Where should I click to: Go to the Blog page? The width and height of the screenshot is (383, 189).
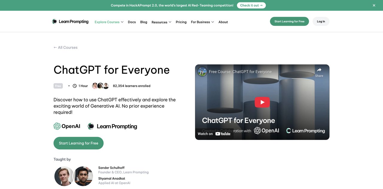point(144,22)
